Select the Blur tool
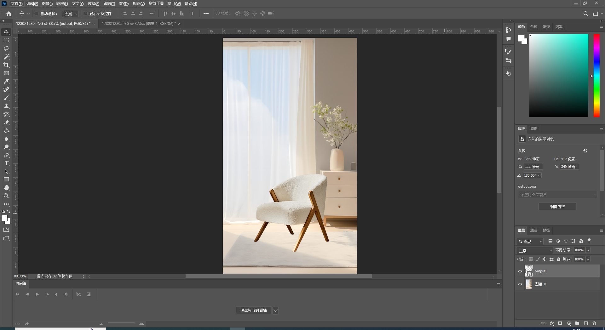605x330 pixels. [6, 139]
